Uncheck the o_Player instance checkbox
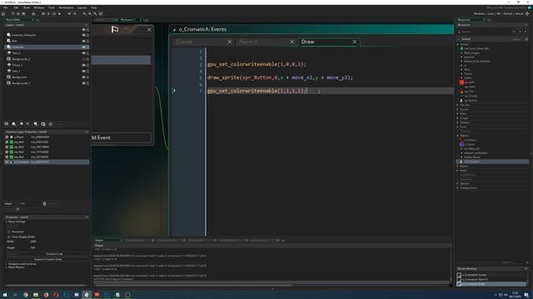This screenshot has width=533, height=299. [7, 137]
